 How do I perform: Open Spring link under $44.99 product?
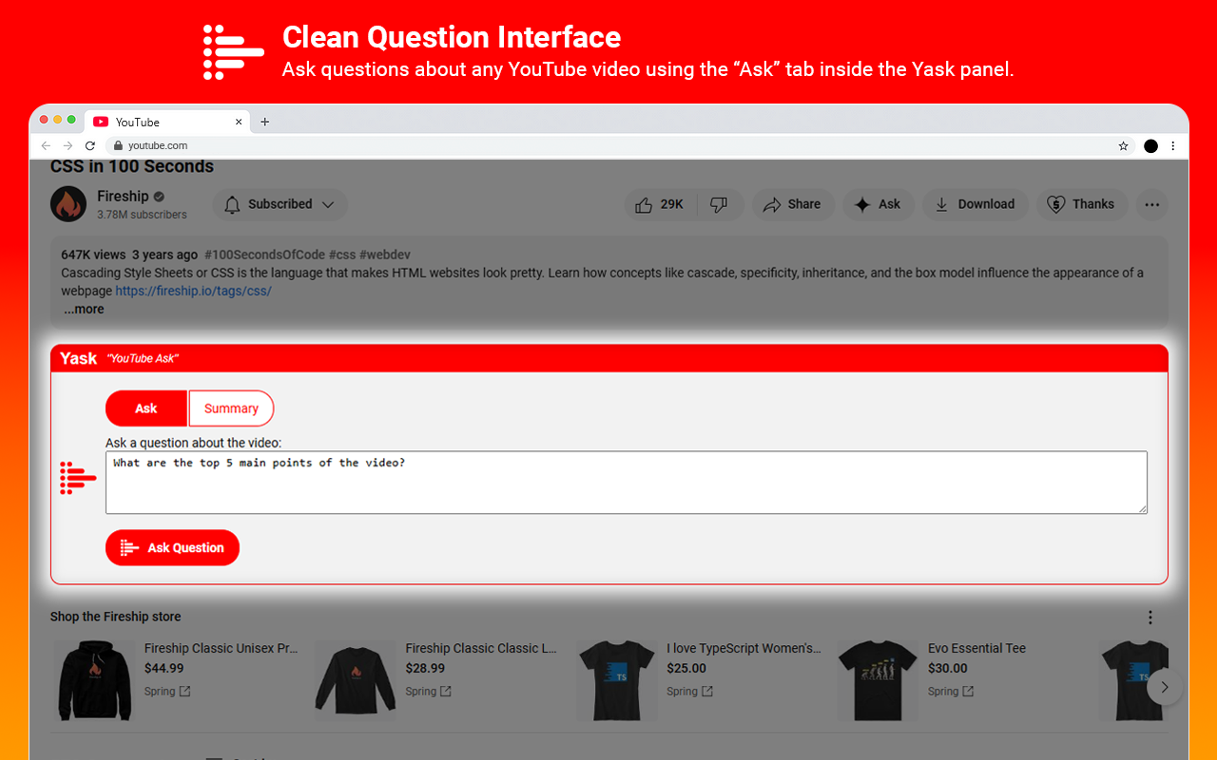click(167, 692)
